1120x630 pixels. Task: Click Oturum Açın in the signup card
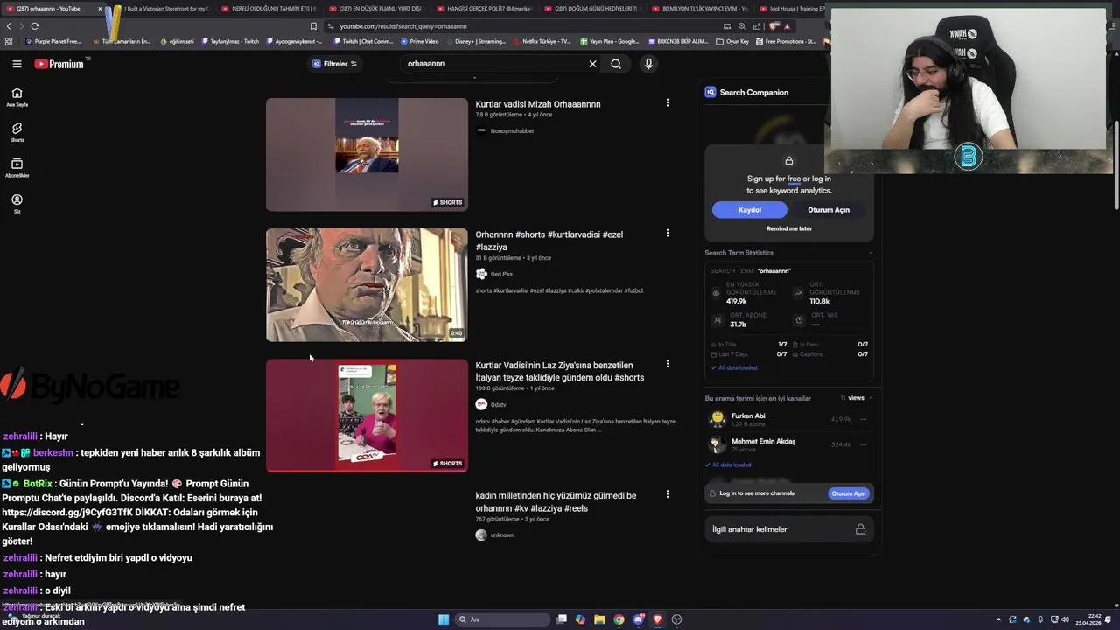829,210
